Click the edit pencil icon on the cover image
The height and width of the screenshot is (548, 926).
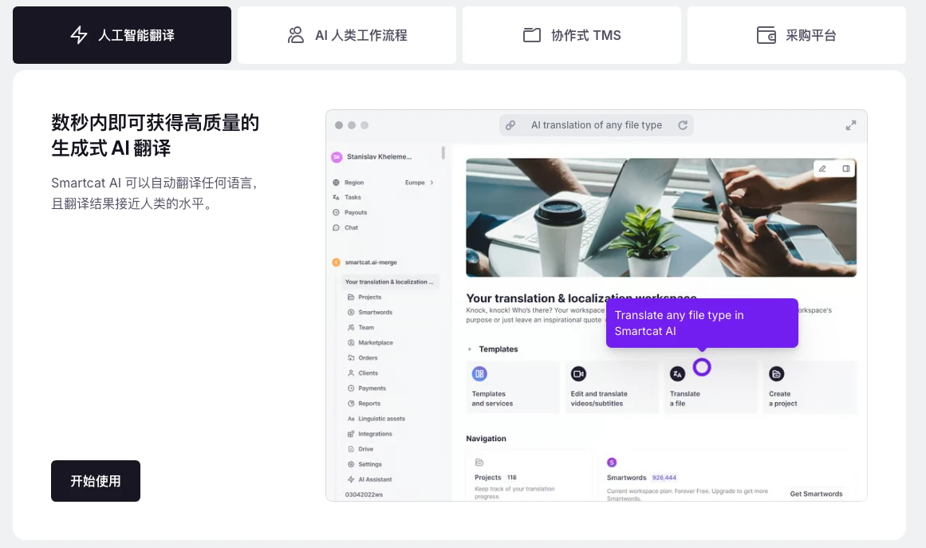pos(822,169)
